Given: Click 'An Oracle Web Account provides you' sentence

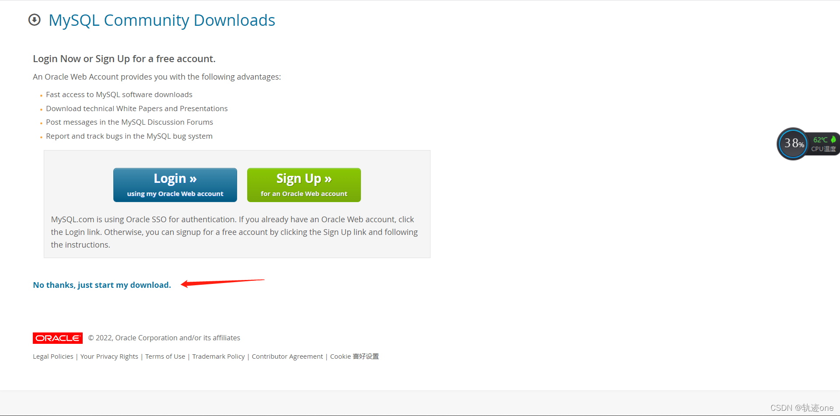Looking at the screenshot, I should (157, 77).
